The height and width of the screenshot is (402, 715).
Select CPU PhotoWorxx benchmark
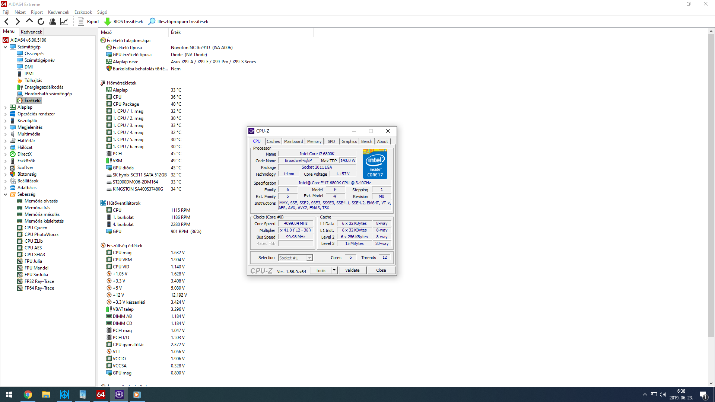pyautogui.click(x=41, y=234)
